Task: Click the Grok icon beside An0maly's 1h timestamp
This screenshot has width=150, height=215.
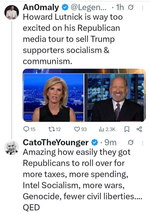Action: (131, 8)
